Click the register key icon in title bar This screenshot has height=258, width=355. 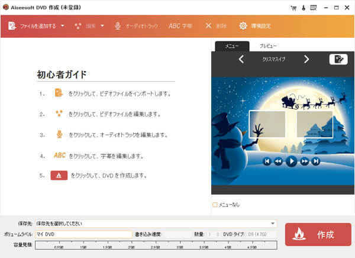pyautogui.click(x=304, y=8)
